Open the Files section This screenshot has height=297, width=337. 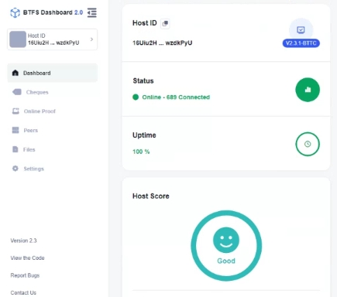[x=29, y=149]
